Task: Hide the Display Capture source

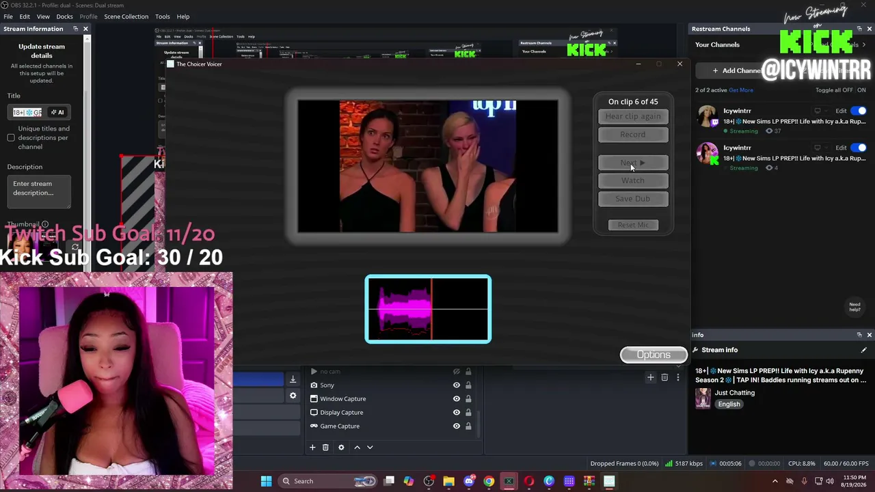Action: (457, 413)
